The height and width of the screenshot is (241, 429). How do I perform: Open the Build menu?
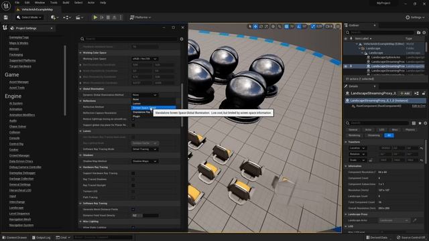[66, 3]
